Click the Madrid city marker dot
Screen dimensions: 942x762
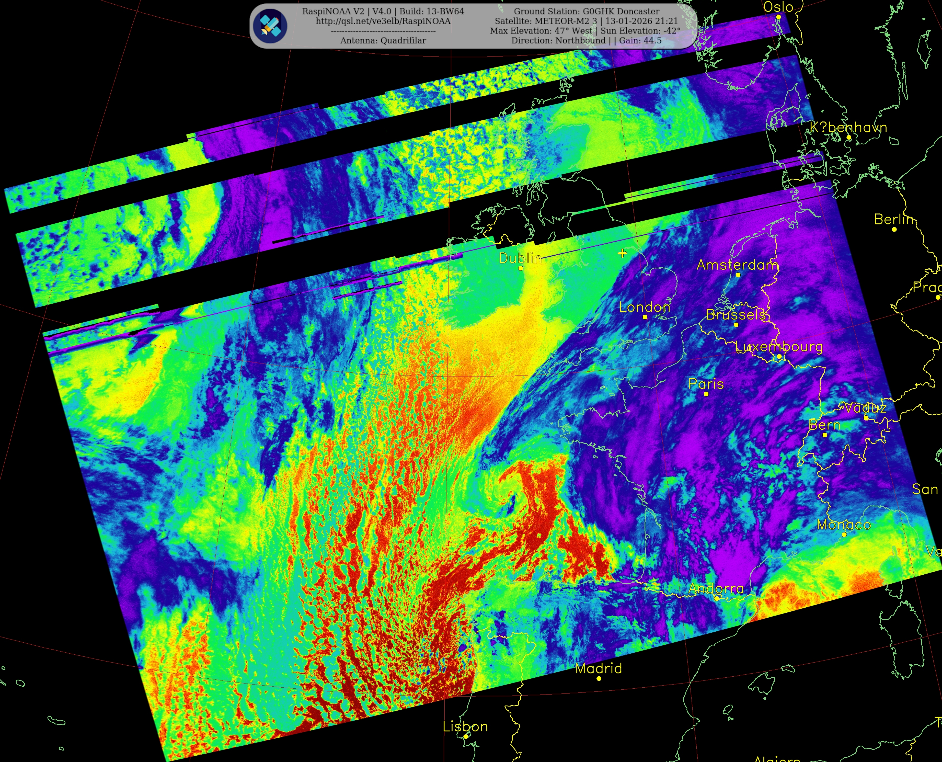tap(599, 679)
